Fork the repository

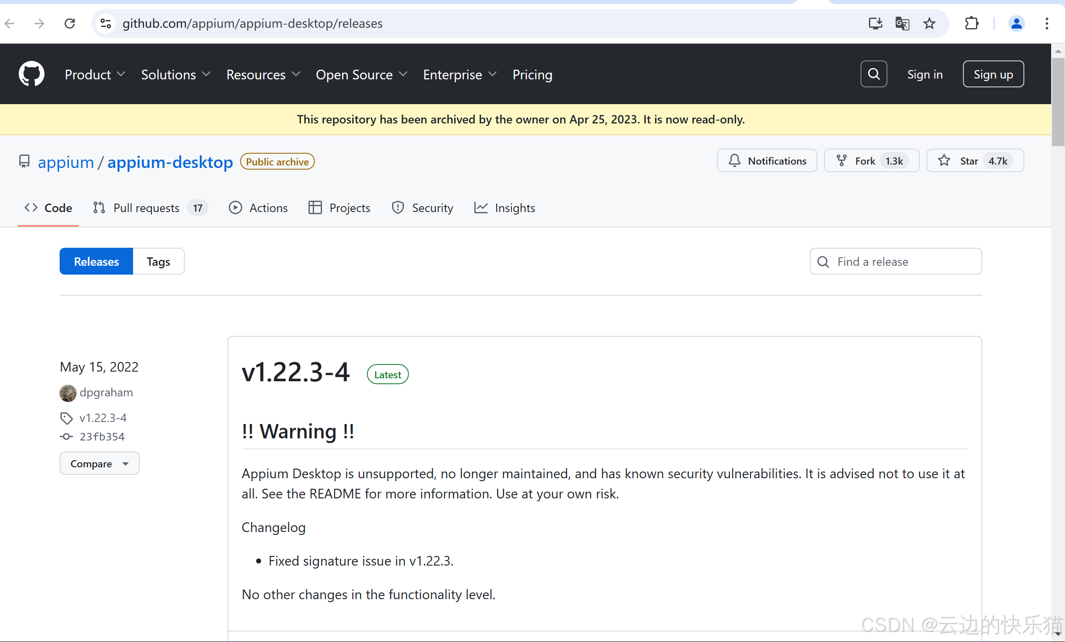tap(871, 161)
